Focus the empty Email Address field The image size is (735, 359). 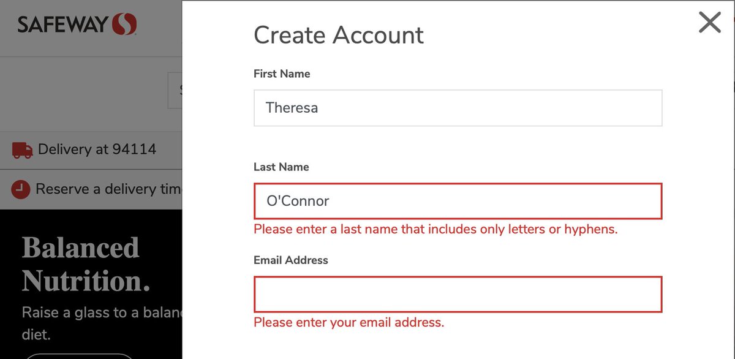[x=458, y=294]
